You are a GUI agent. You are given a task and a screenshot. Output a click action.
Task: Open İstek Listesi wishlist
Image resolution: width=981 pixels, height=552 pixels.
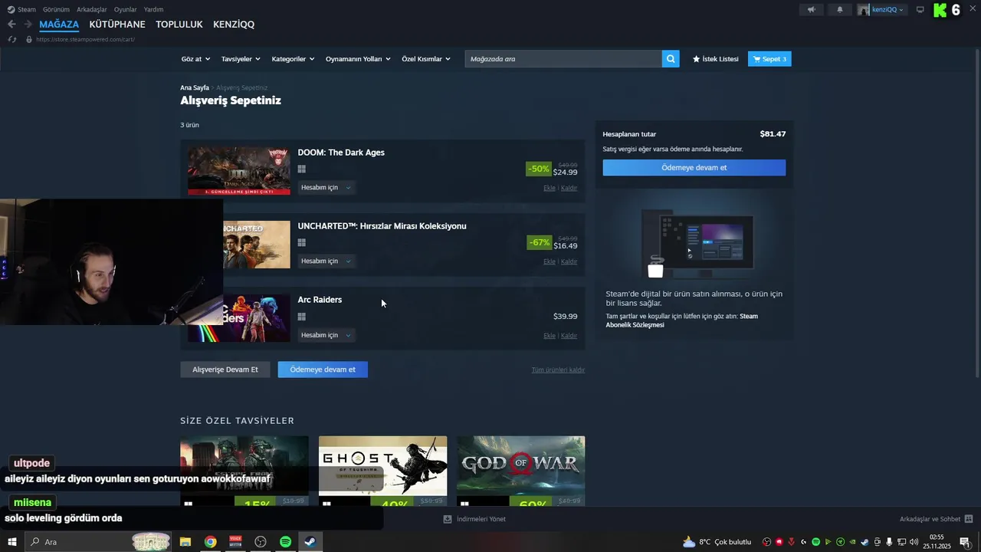716,59
